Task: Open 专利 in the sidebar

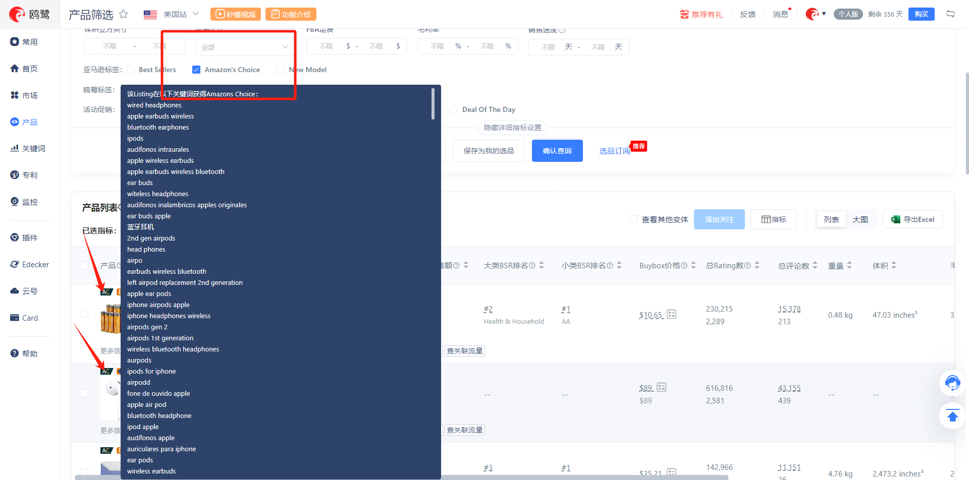Action: pos(30,175)
